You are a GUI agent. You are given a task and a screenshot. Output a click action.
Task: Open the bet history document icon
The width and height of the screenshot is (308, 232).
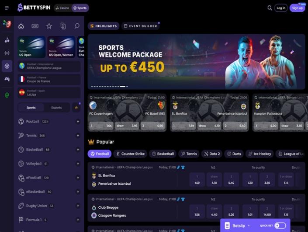[x=63, y=26]
